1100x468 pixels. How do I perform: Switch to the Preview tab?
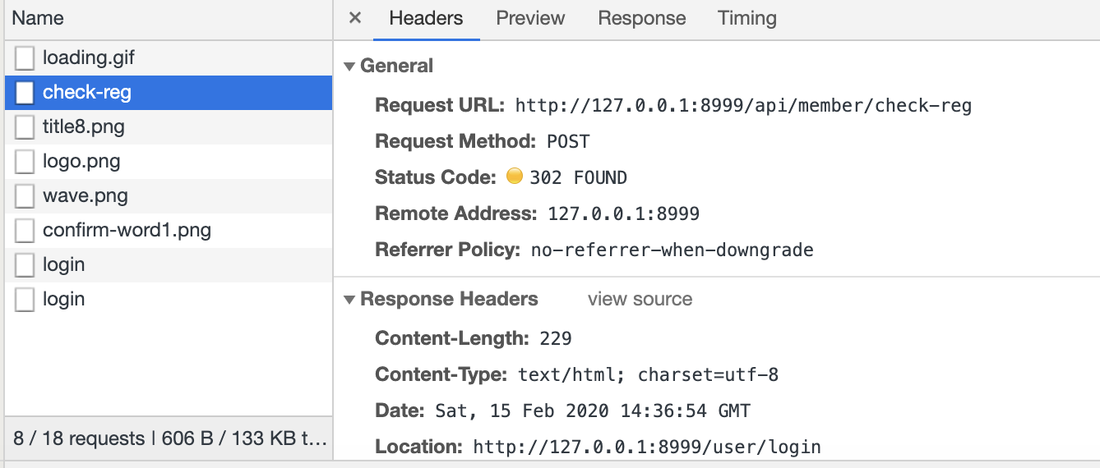click(530, 18)
